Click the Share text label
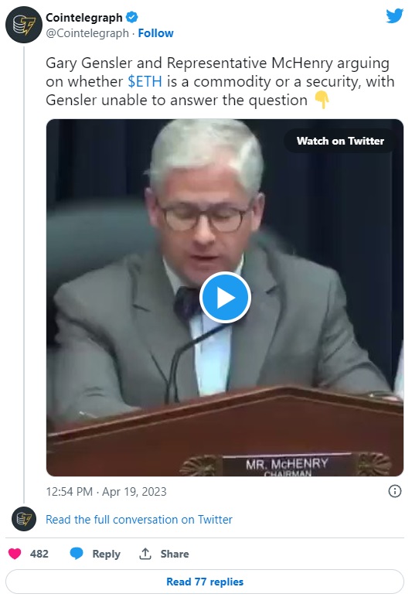This screenshot has height=604, width=412. point(175,554)
